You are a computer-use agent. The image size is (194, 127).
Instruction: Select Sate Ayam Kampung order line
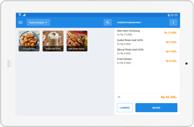(147, 32)
